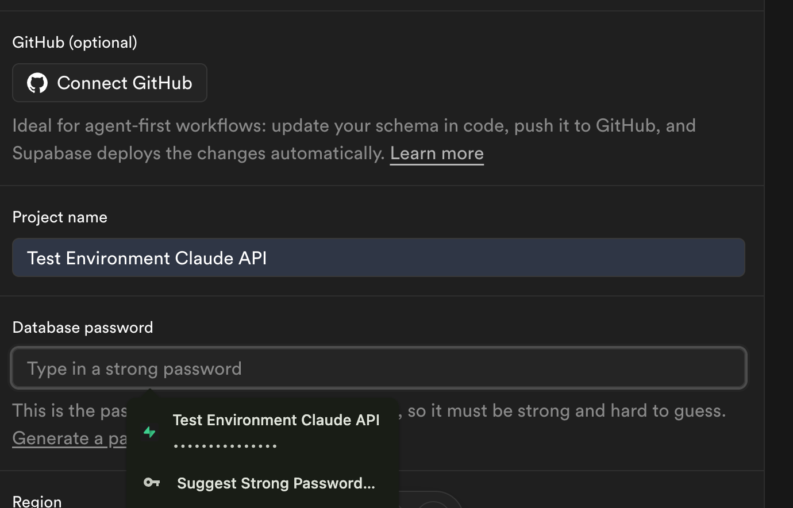Select saved Test Environment Claude API credential
Image resolution: width=793 pixels, height=508 pixels.
(263, 432)
